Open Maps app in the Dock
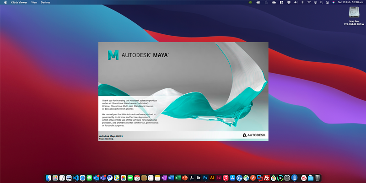This screenshot has height=183, width=366. (117, 178)
